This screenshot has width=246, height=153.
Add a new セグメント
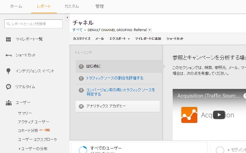[237, 150]
